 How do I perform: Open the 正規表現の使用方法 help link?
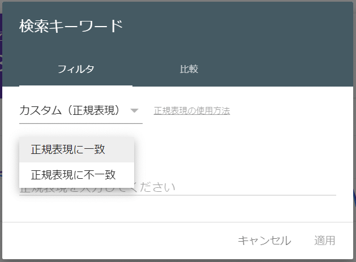pos(192,111)
